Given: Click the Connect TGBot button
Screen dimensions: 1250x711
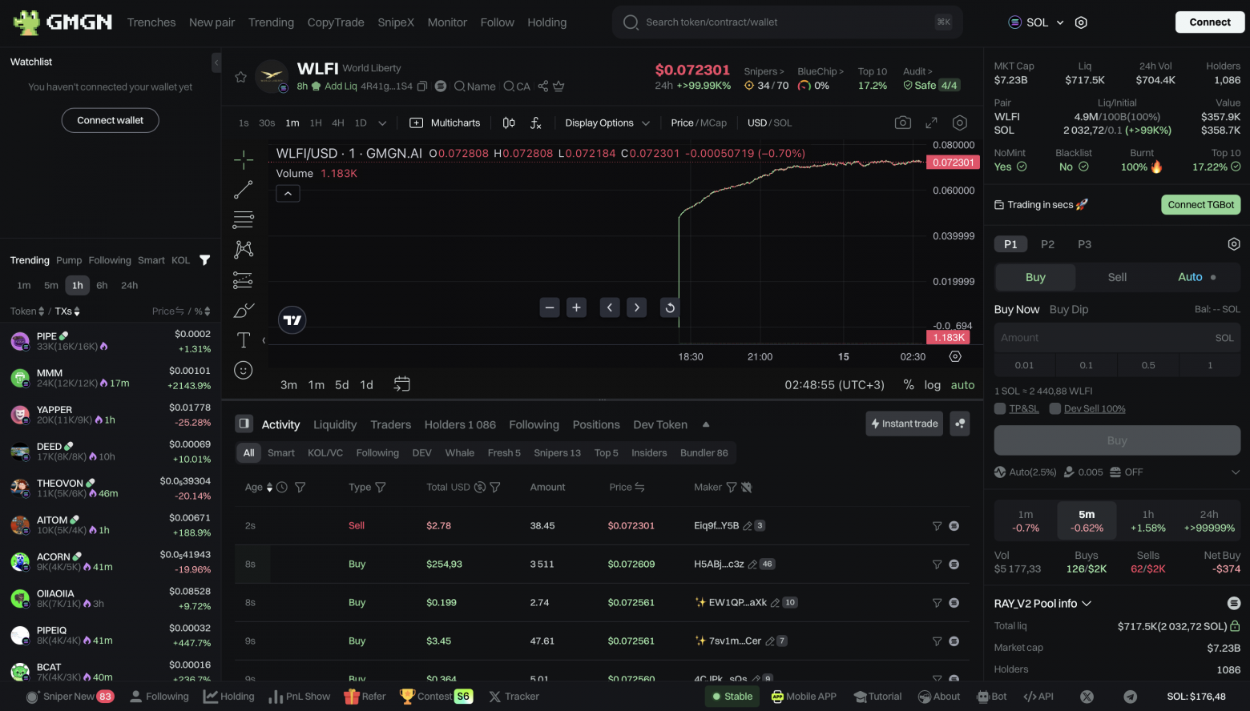Looking at the screenshot, I should pyautogui.click(x=1200, y=204).
